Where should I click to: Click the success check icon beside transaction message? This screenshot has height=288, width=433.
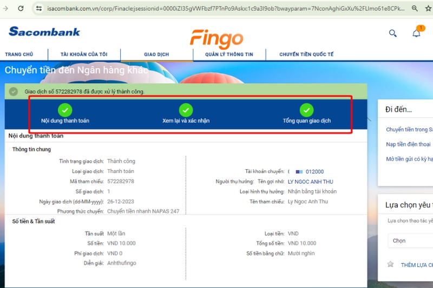click(x=13, y=91)
